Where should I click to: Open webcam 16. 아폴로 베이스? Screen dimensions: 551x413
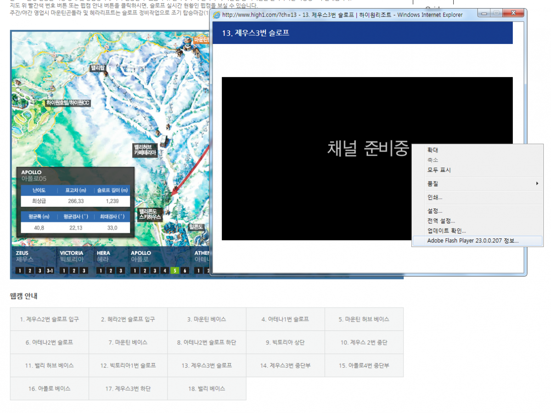pos(49,388)
